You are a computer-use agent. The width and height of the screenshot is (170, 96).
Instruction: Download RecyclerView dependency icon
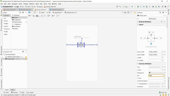pyautogui.click(x=26, y=22)
